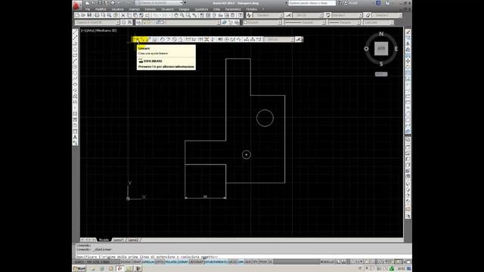Screen dimensions: 484x272
Task: Open Layer Properties Manager icon
Action: click(x=138, y=23)
